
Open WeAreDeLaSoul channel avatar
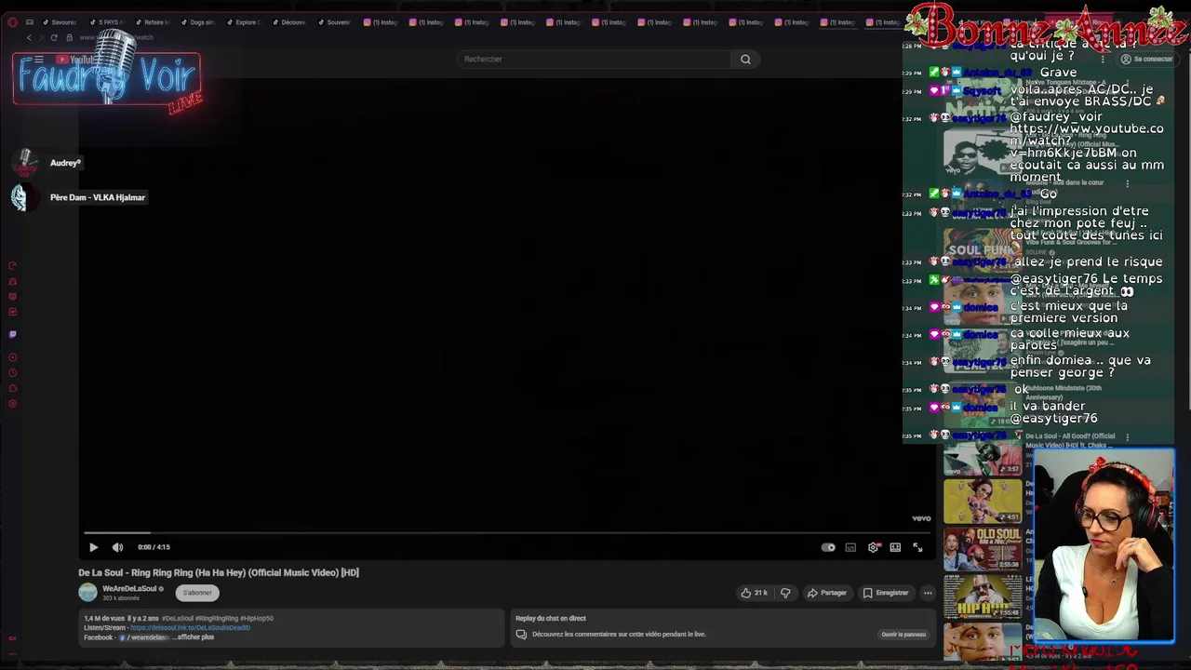pyautogui.click(x=87, y=592)
